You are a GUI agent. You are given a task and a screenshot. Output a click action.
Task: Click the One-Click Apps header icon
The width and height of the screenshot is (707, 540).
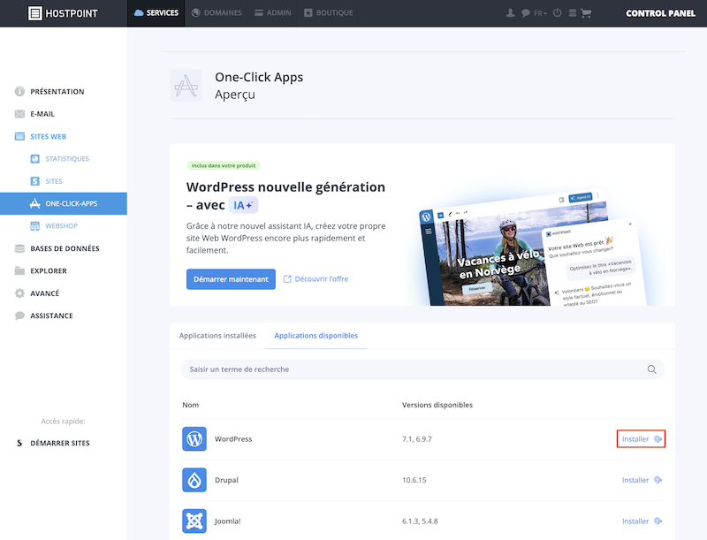[186, 86]
